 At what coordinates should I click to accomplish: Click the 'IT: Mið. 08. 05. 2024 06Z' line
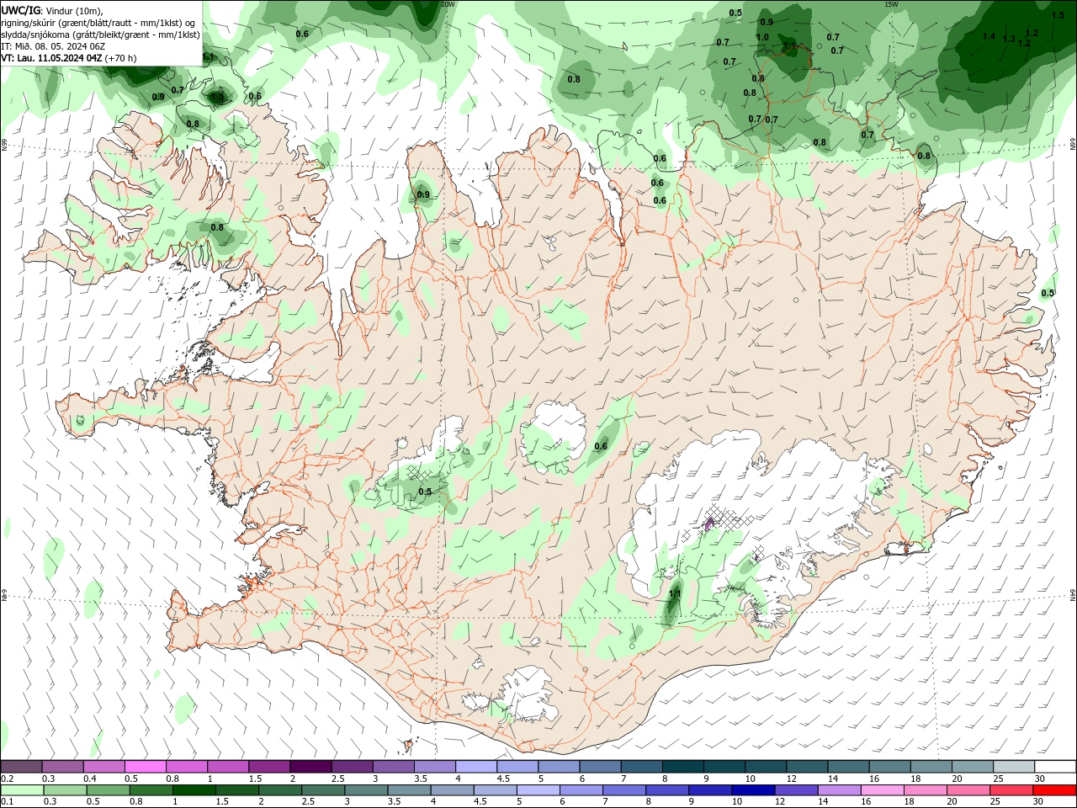(53, 46)
